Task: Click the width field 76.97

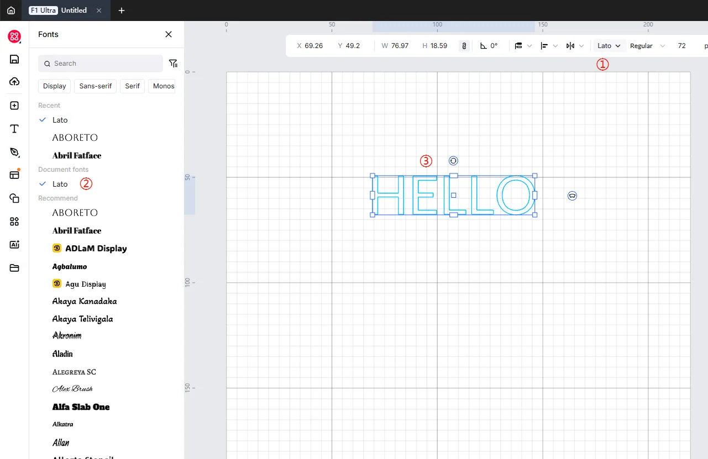Action: (400, 46)
